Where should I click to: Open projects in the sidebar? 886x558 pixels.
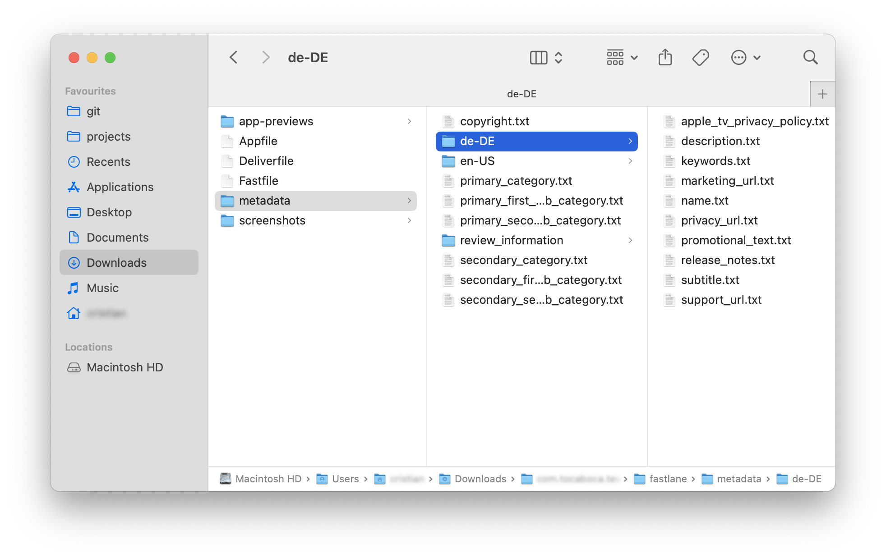129,137
